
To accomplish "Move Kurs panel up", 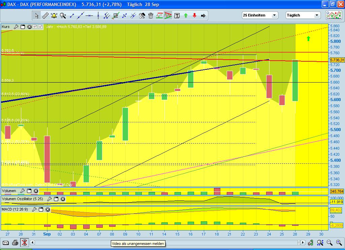I will pos(35,27).
